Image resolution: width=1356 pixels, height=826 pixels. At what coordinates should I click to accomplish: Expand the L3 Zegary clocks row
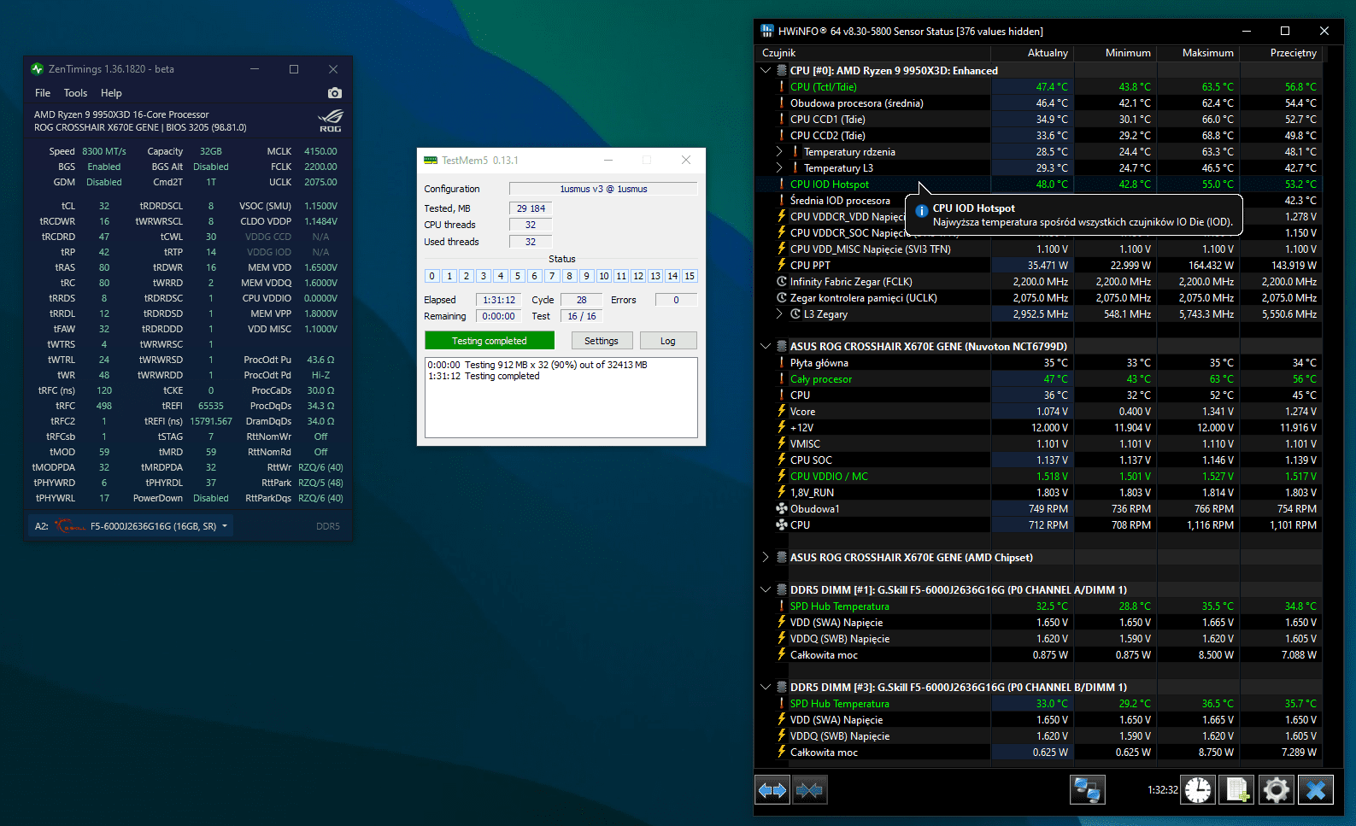[779, 314]
